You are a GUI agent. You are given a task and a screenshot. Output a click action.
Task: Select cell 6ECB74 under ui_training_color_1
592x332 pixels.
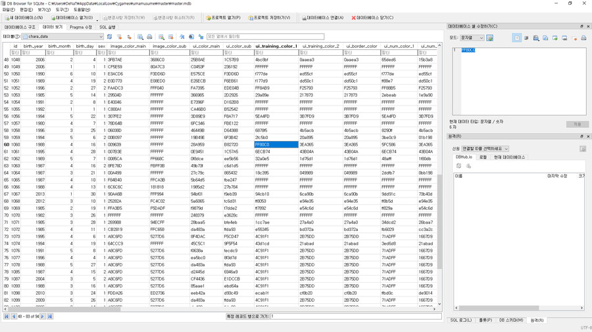click(x=276, y=152)
